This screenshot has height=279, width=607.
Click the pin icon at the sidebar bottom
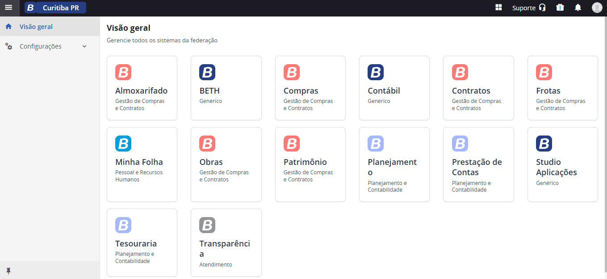(x=8, y=271)
